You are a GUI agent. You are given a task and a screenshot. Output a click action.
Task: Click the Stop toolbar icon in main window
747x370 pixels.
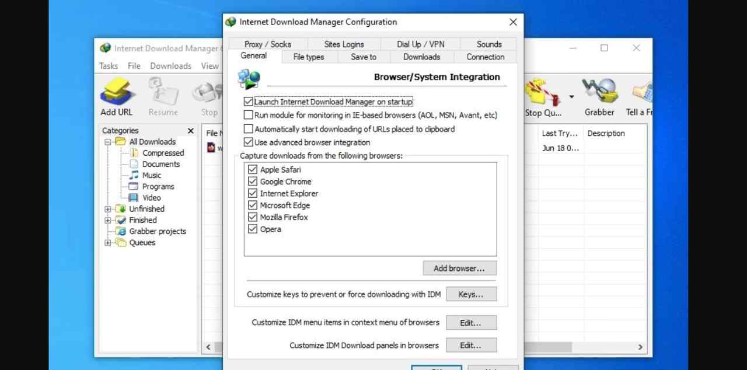[208, 93]
